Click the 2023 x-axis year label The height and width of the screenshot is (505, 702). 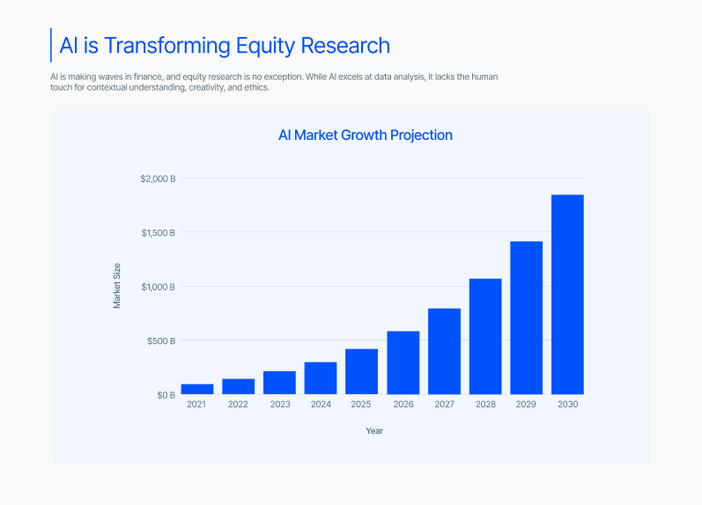(279, 405)
